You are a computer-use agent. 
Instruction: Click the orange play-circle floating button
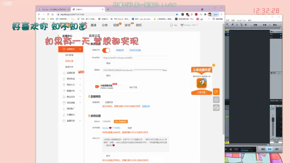pos(216,91)
